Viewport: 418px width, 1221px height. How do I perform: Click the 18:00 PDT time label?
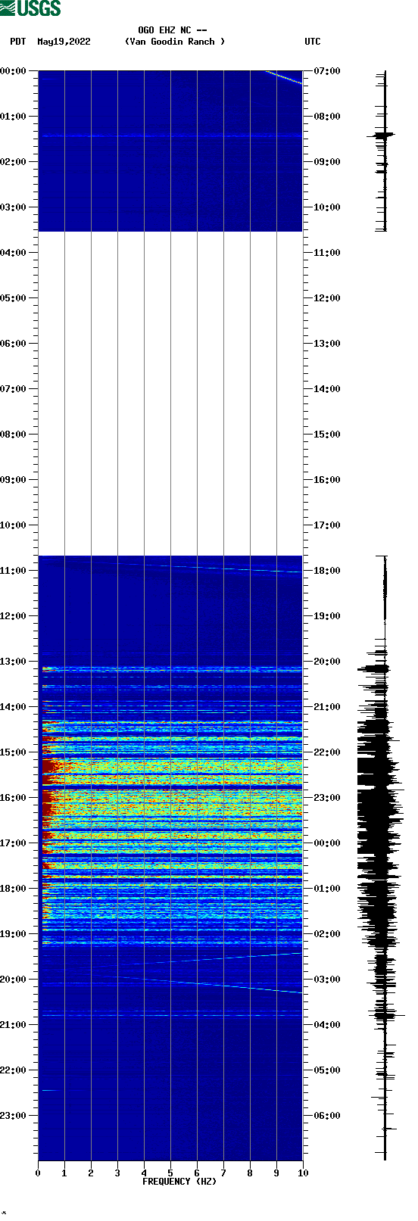14,889
